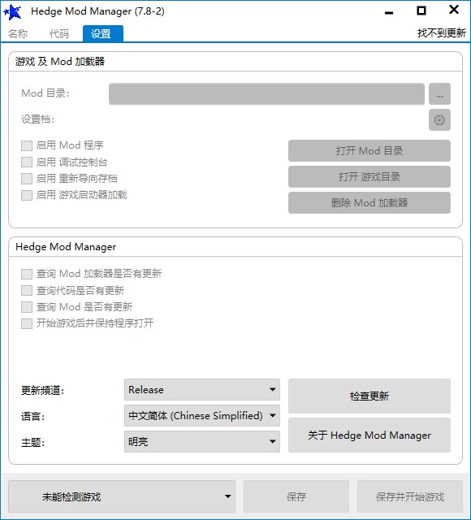Check the 启用 重新导向存档 option
This screenshot has width=471, height=520.
point(27,179)
